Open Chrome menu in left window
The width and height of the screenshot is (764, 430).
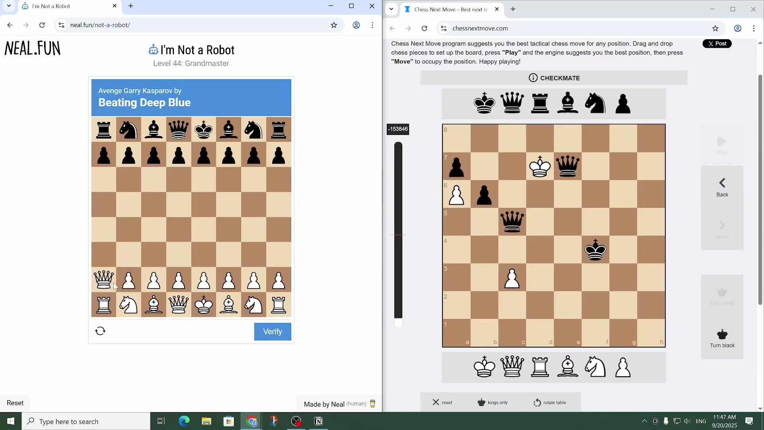pos(372,25)
